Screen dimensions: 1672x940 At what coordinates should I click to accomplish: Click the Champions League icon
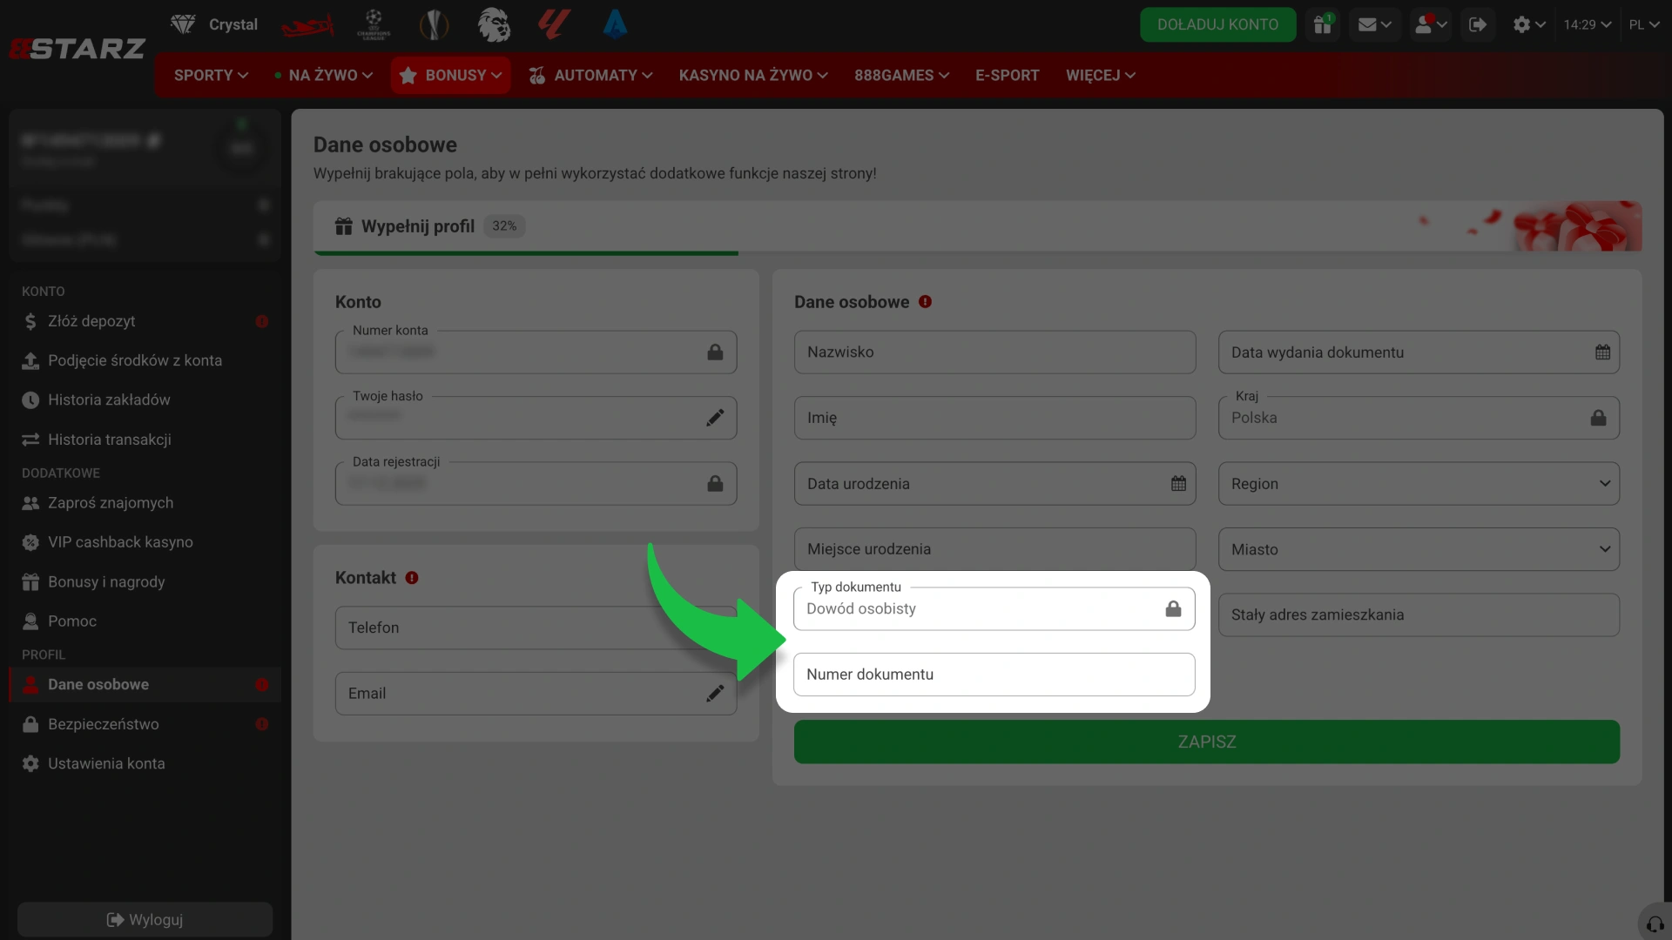pos(374,24)
